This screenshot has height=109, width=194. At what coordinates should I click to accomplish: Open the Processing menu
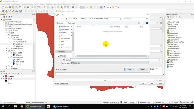[x=67, y=4]
